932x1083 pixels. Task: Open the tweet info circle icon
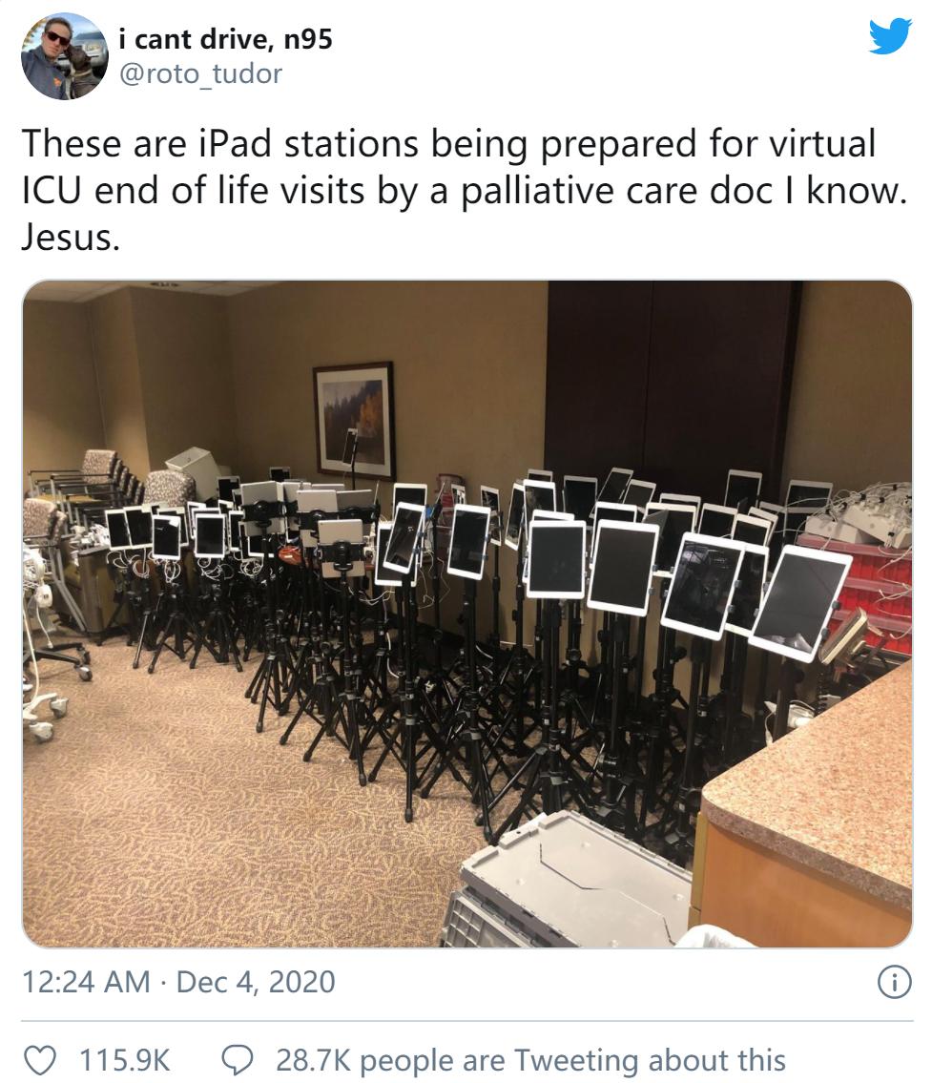tap(894, 982)
